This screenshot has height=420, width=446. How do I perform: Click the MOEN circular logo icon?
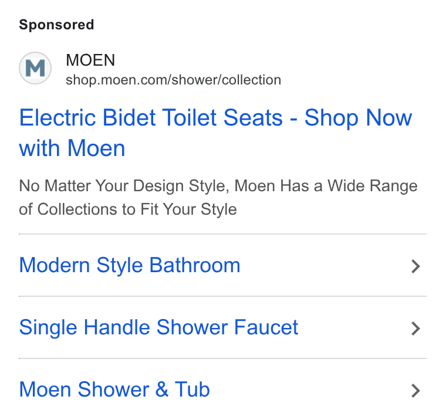coord(35,68)
